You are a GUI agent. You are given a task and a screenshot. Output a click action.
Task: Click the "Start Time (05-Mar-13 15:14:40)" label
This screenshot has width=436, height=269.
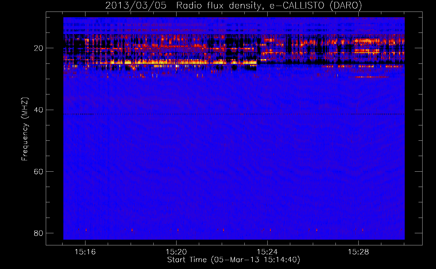234,260
